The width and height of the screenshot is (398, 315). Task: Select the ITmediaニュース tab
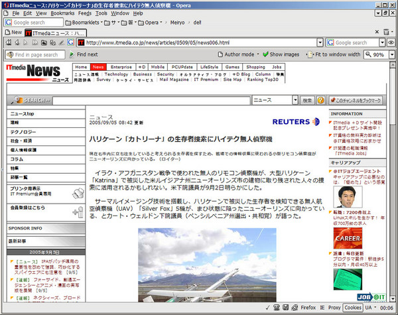[56, 33]
